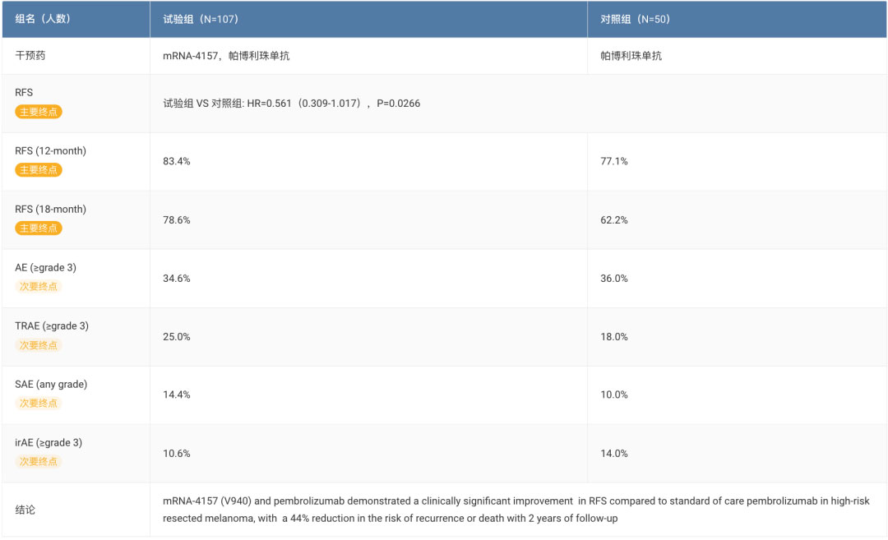Click the 34.6% AE value
The image size is (888, 540).
(177, 279)
